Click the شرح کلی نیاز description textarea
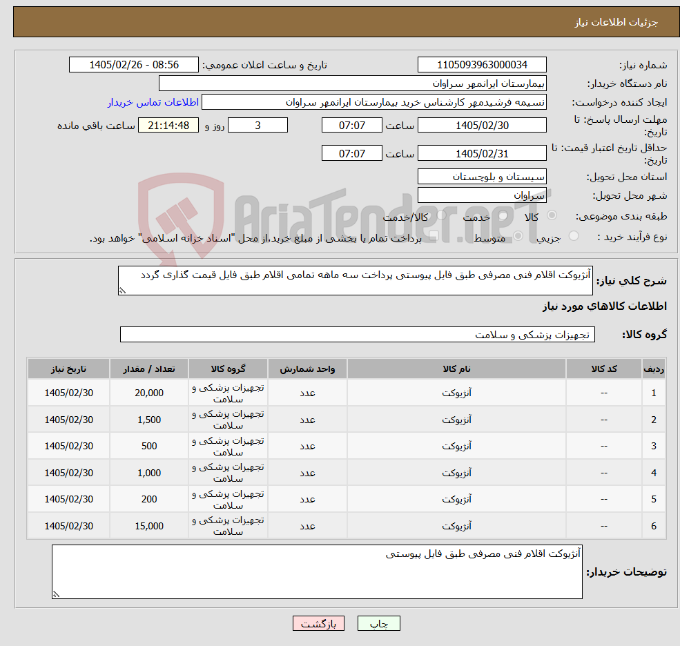Image resolution: width=680 pixels, height=646 pixels. (x=355, y=280)
